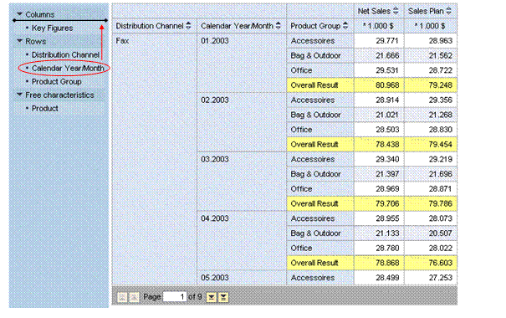This screenshot has height=318, width=506.
Task: Click Accessoires row under 01.2003
Action: 320,41
